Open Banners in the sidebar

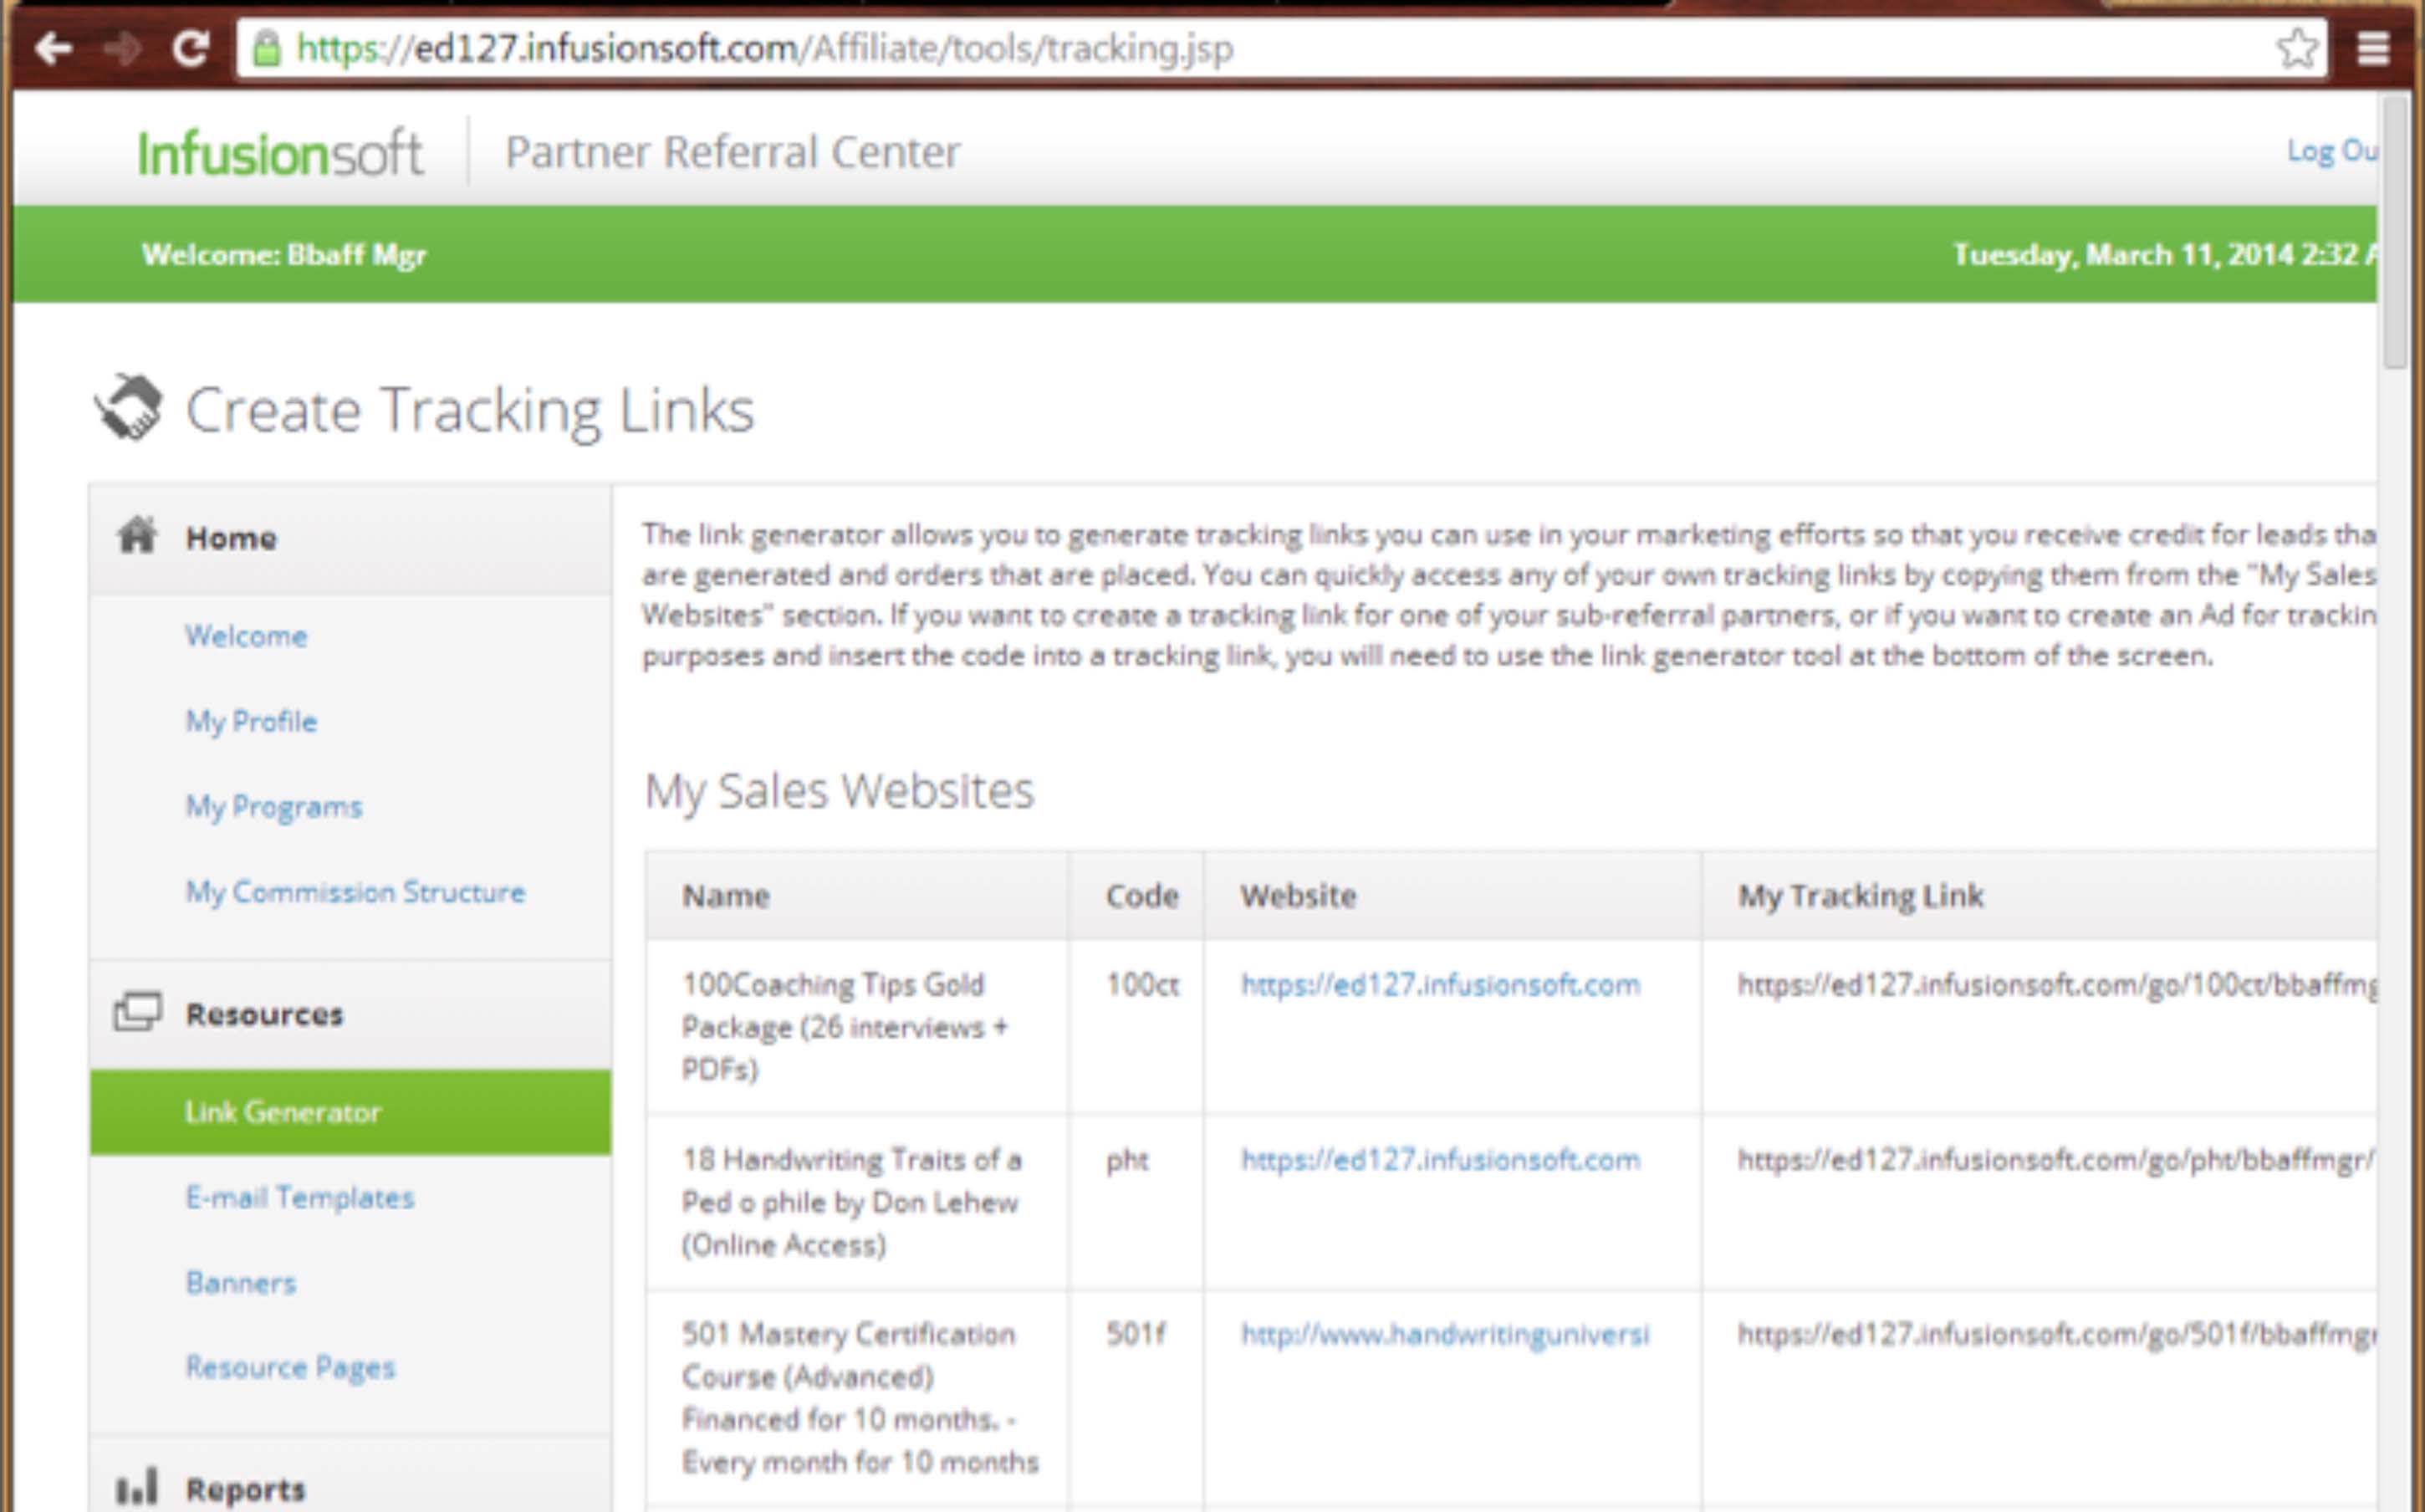[241, 1282]
